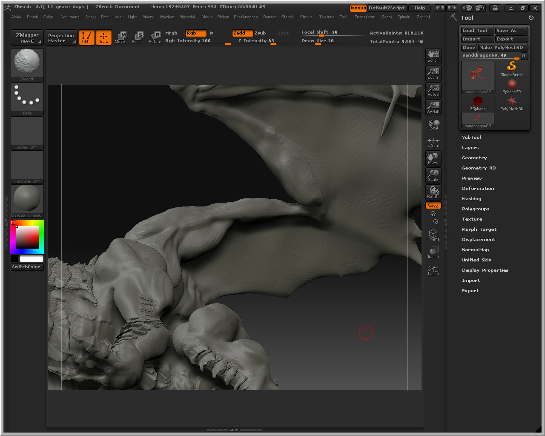Screen dimensions: 545x436
Task: Open the Brush menu
Action: coord(32,17)
